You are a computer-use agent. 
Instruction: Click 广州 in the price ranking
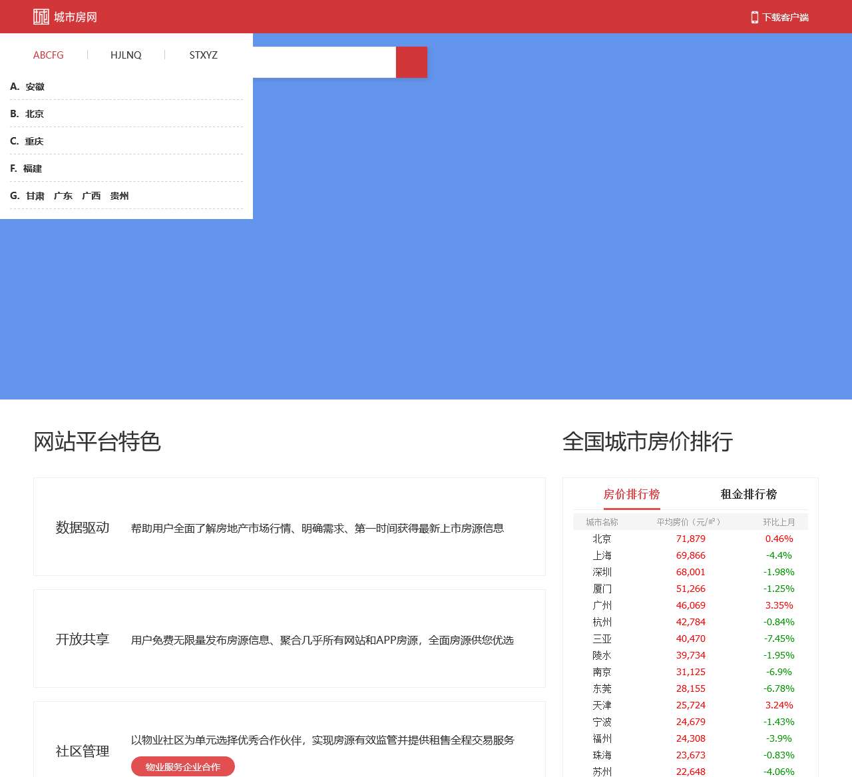pyautogui.click(x=602, y=605)
